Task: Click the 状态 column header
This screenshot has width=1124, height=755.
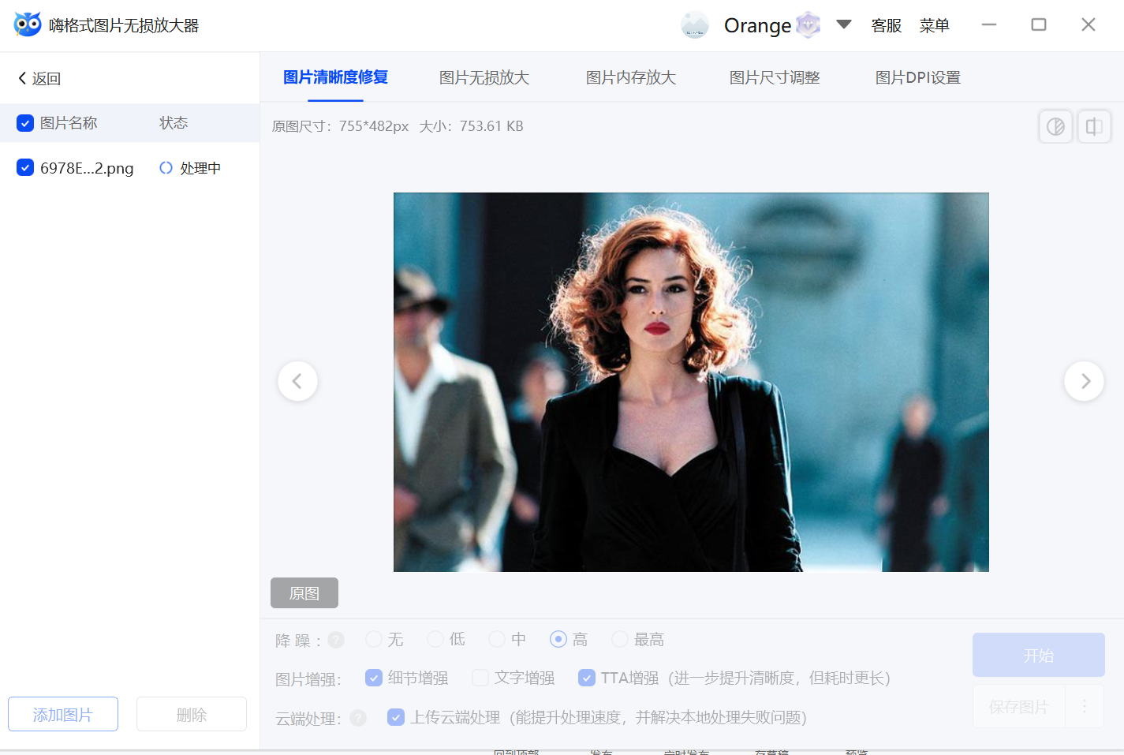Action: 174,123
